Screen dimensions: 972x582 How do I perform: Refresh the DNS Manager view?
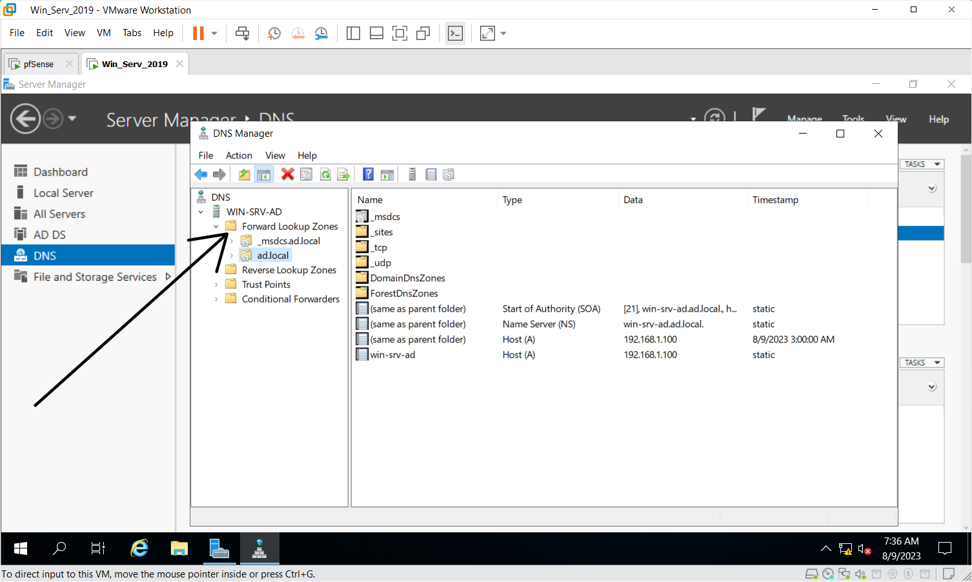pos(325,174)
